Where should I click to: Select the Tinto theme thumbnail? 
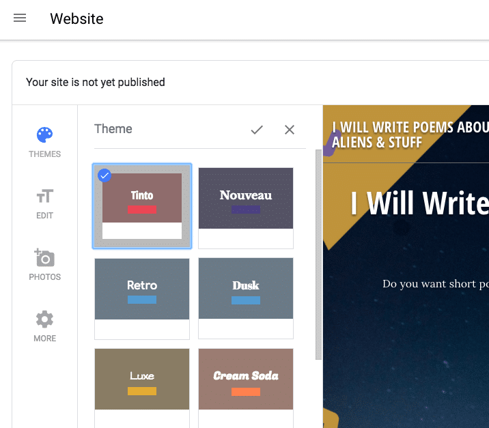tap(142, 206)
